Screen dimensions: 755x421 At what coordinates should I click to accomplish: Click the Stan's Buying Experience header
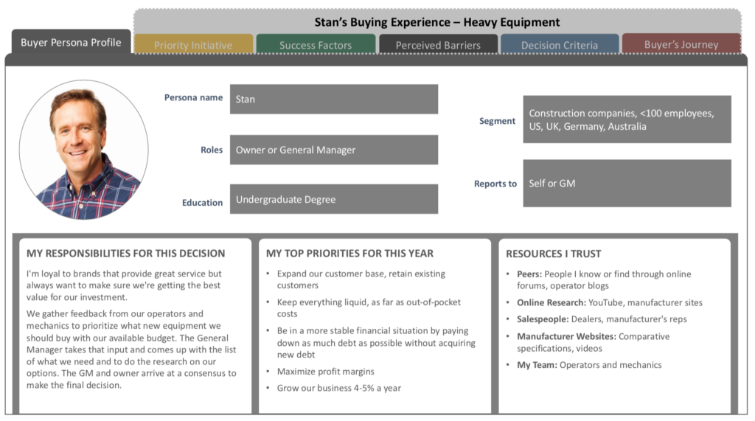click(x=436, y=22)
